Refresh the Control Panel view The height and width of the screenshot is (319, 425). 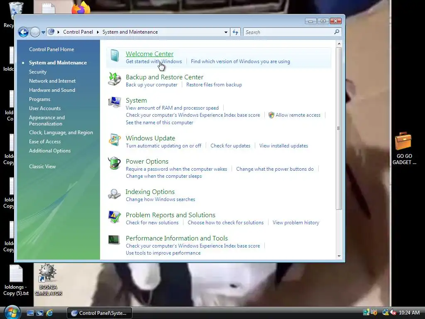point(235,32)
